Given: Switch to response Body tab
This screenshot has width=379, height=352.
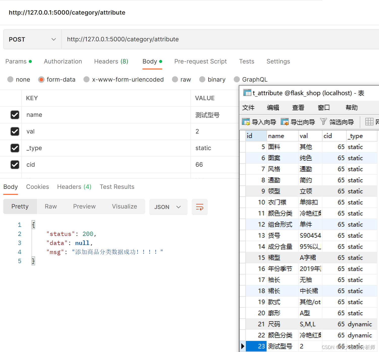Looking at the screenshot, I should point(11,187).
